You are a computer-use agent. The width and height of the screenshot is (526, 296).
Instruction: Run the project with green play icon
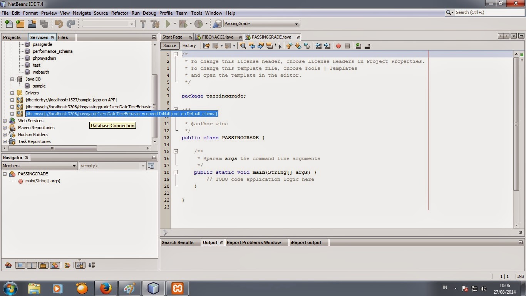click(x=168, y=24)
